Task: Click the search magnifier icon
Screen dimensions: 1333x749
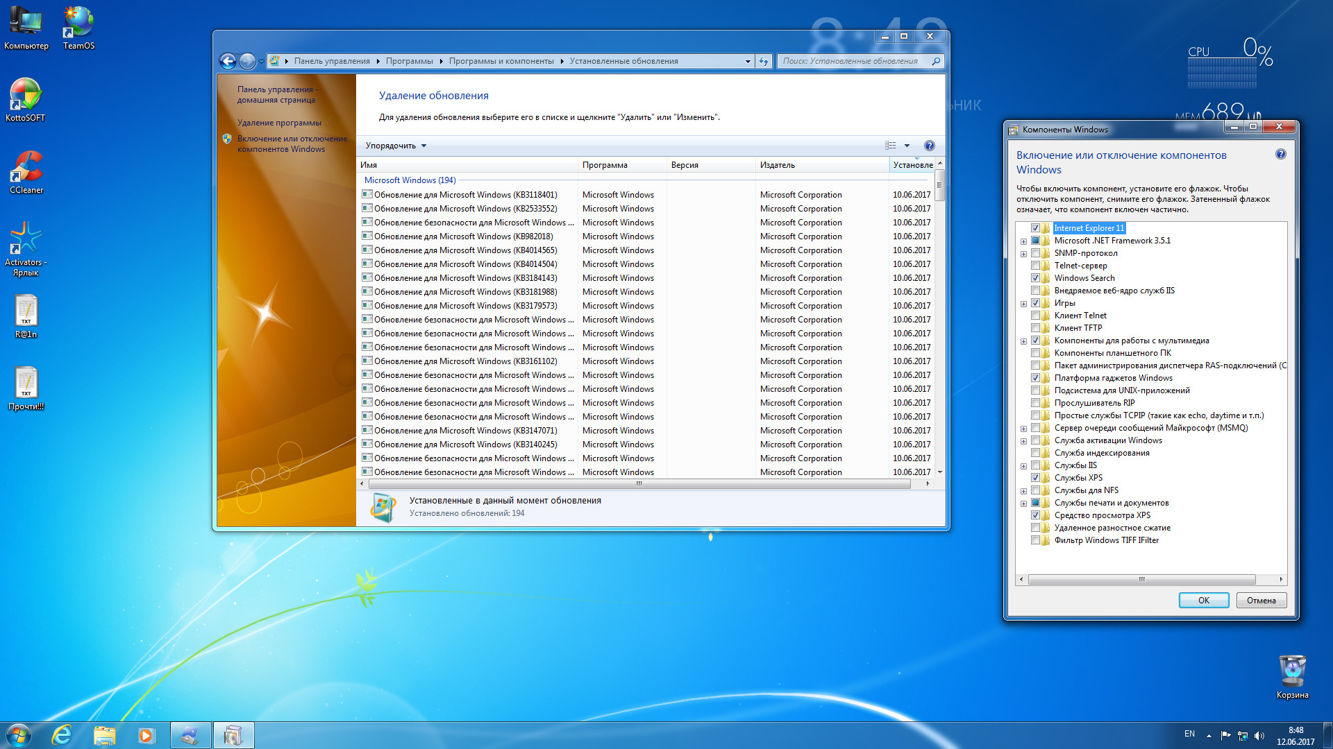Action: (936, 61)
